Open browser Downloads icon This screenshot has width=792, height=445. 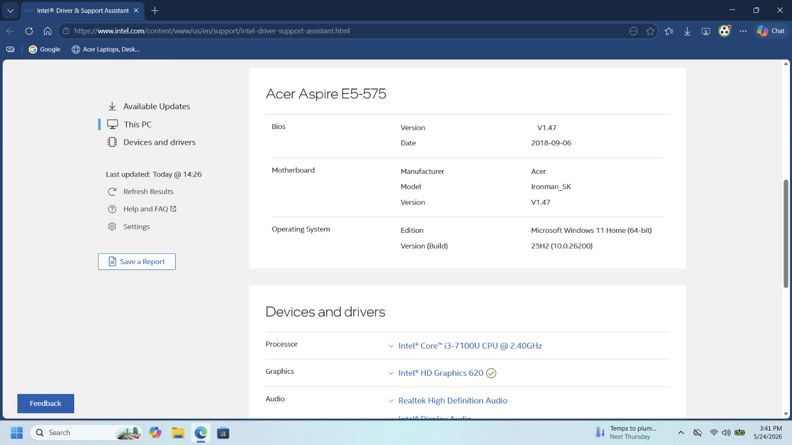(x=687, y=31)
